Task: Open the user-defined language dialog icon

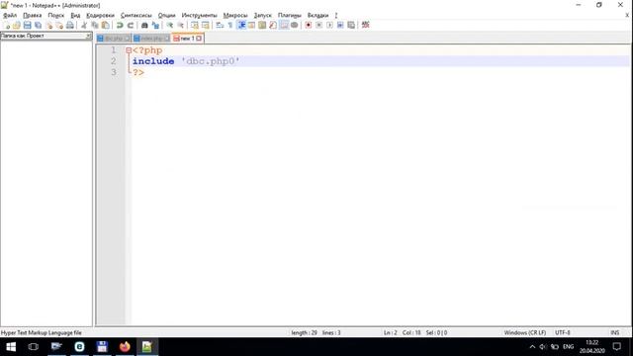Action: (x=252, y=25)
